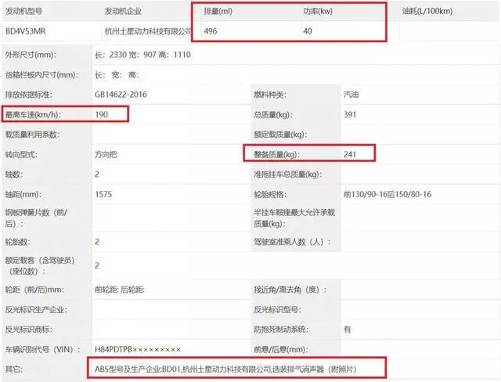Viewport: 501px width, 382px height.
Task: Click the 轮胎数 label
Action: click(x=17, y=242)
